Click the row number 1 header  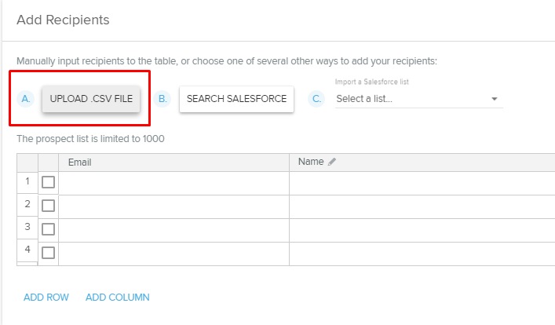coord(27,182)
